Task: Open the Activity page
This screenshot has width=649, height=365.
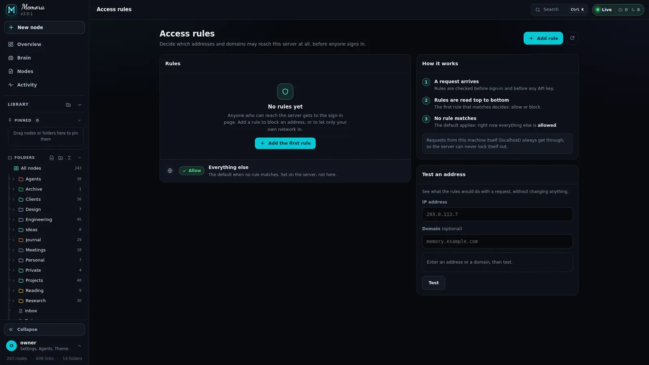Action: (x=44, y=85)
